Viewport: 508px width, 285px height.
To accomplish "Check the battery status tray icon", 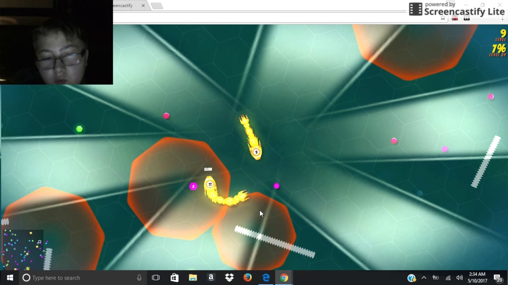I will click(436, 278).
